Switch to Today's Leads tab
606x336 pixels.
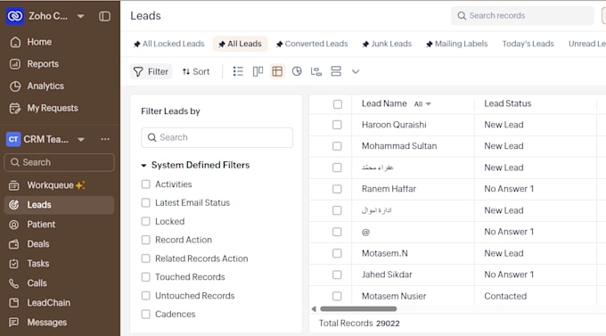(528, 44)
